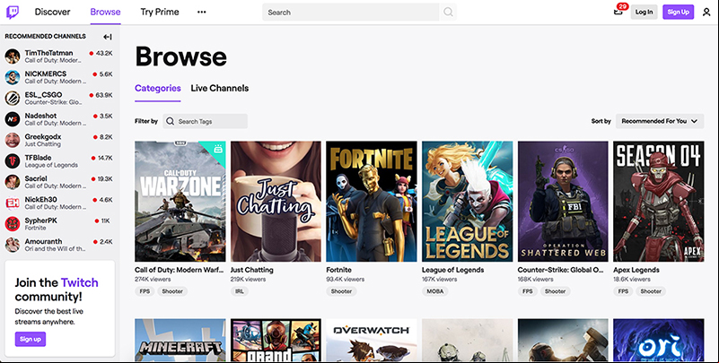Click the ESL_CSGO channel name
Screen dimensions: 719x363
coord(44,95)
